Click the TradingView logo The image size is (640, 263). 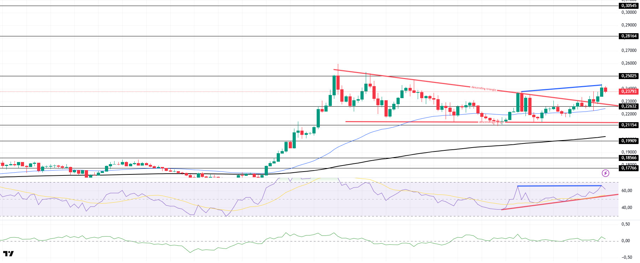pos(8,253)
